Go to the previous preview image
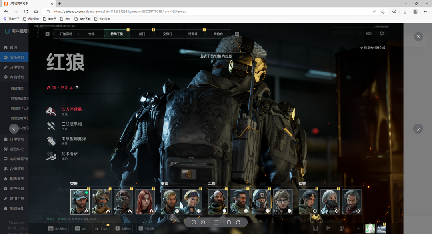The width and height of the screenshot is (432, 234). (14, 128)
